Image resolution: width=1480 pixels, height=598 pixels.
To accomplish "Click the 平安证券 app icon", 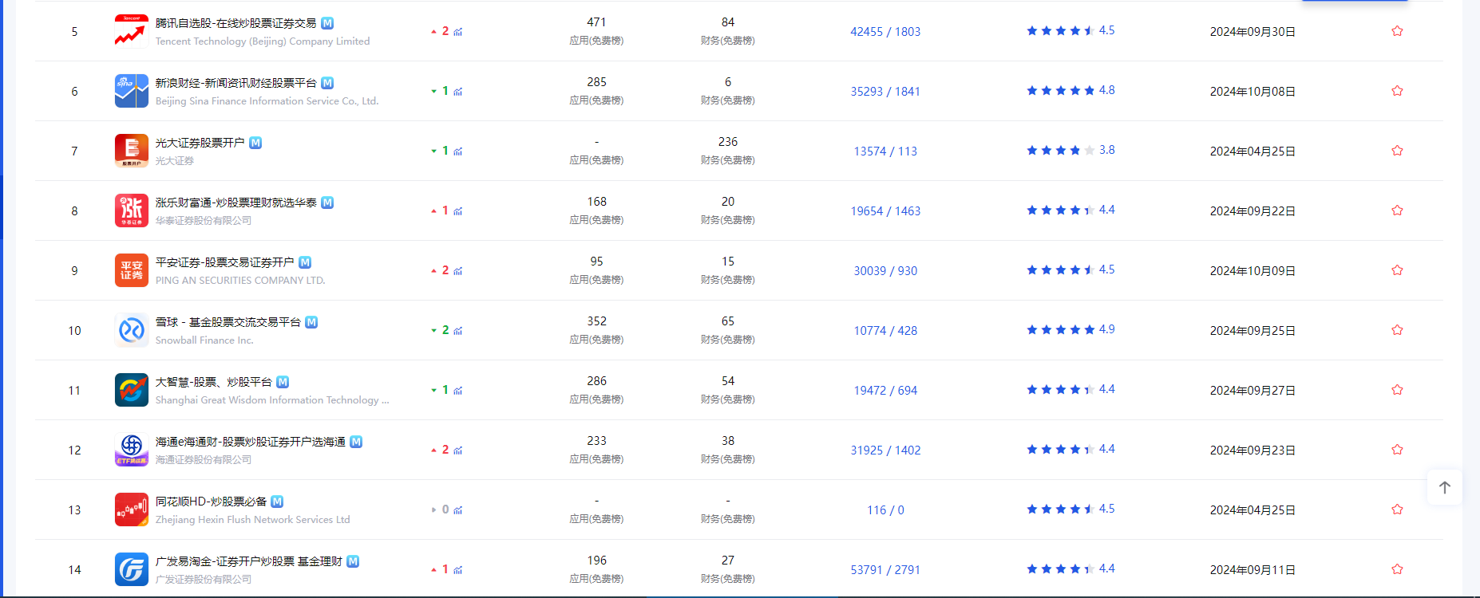I will 131,270.
